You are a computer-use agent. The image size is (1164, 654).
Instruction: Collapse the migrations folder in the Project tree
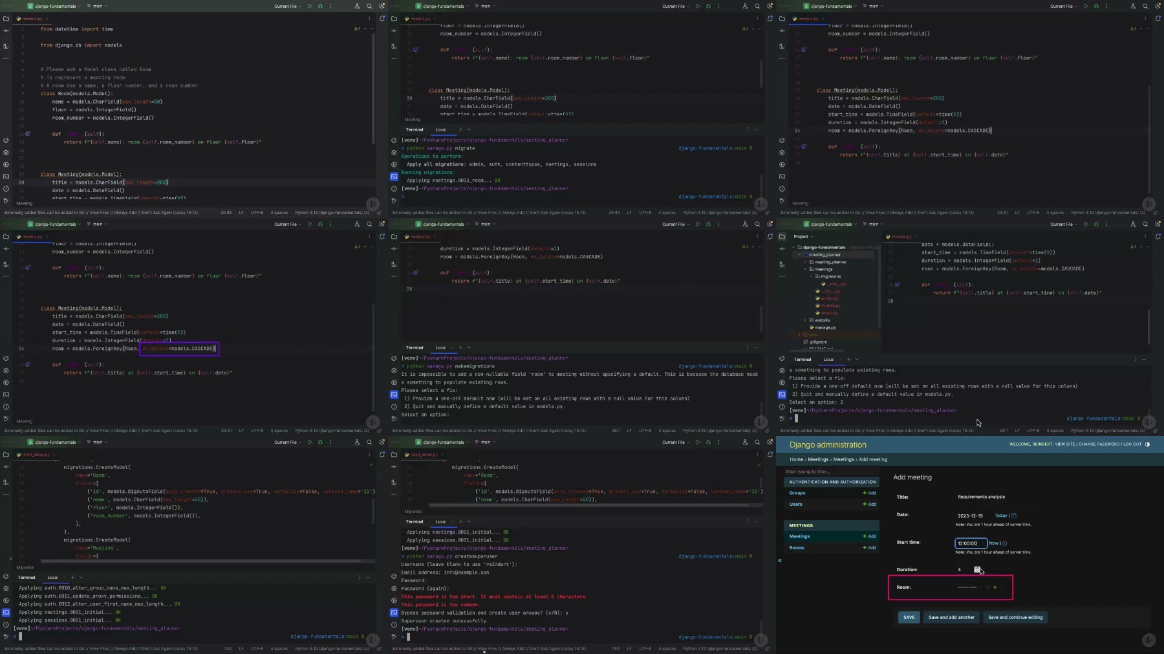[x=811, y=276]
